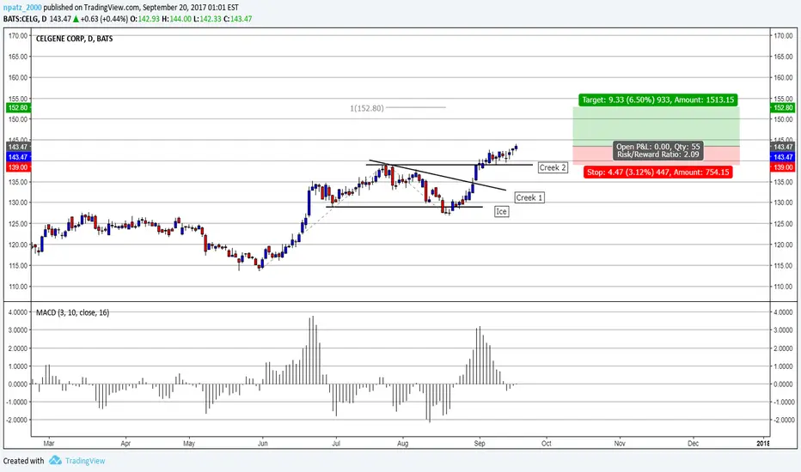Click the 1(152.80) projection label
Viewport: 801px width, 472px height.
pos(367,108)
